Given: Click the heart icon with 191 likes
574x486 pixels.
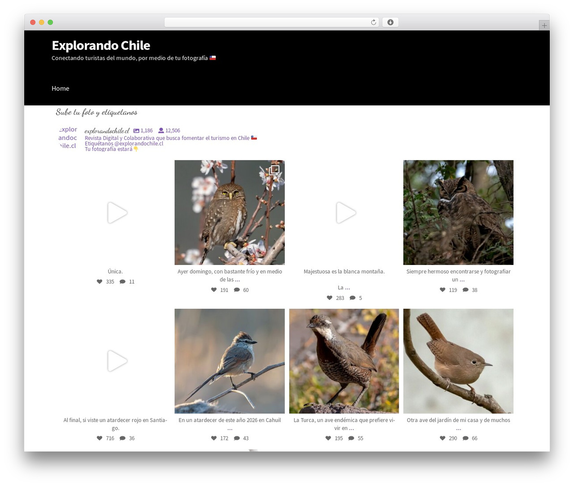Looking at the screenshot, I should (214, 290).
